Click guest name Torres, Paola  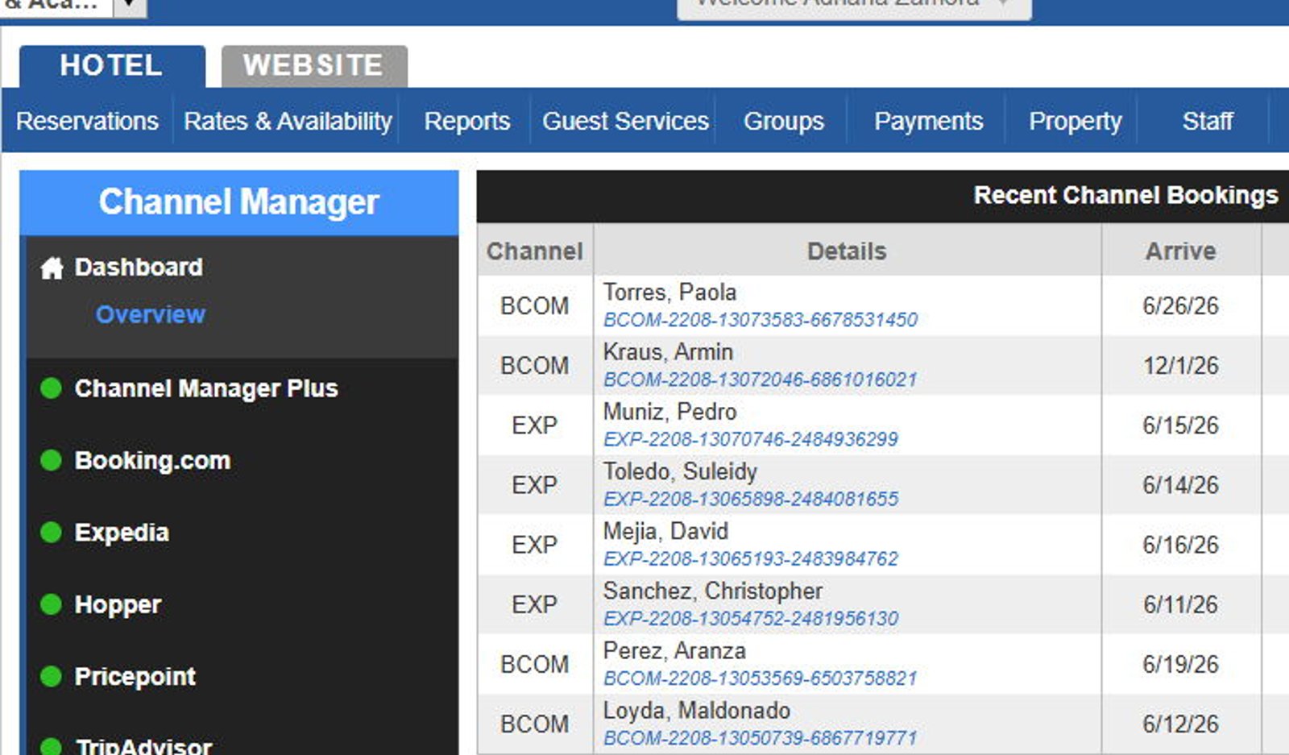tap(669, 292)
